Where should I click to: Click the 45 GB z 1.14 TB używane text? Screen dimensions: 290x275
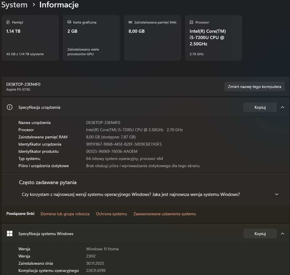[x=25, y=54]
